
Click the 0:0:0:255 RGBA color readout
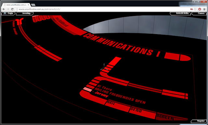181,13
